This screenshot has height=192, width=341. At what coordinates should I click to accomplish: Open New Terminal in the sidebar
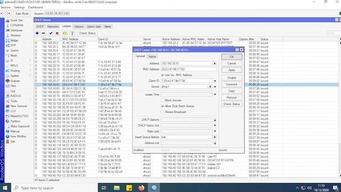point(19,106)
